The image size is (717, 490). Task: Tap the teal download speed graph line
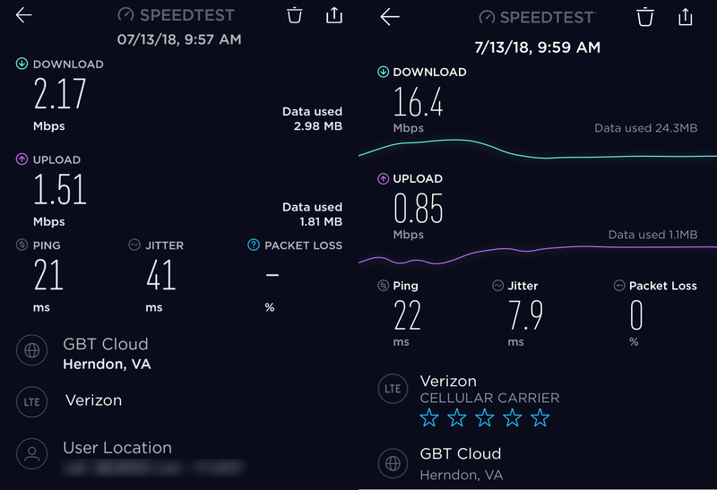pyautogui.click(x=538, y=150)
